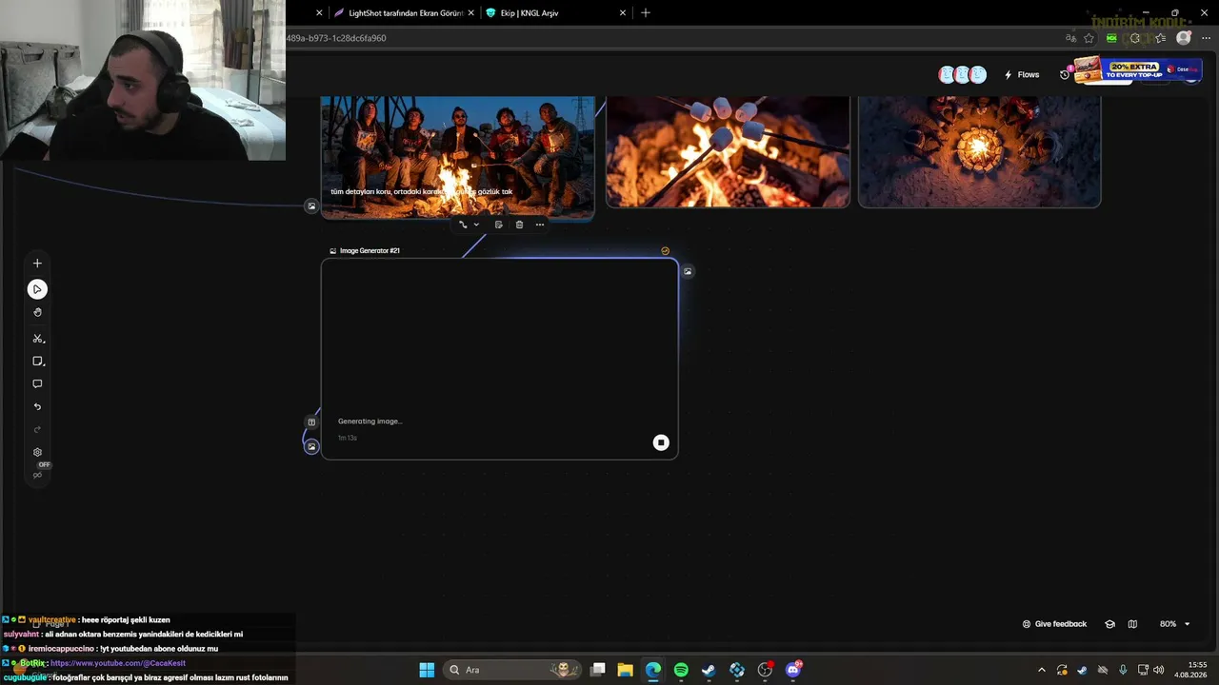The height and width of the screenshot is (685, 1219).
Task: Open the Windows Start menu
Action: click(427, 670)
